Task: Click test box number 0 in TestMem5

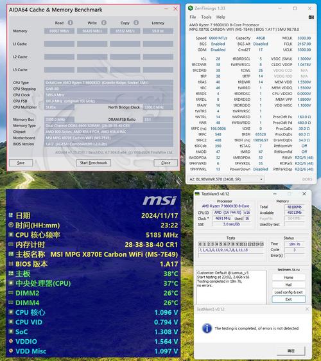Action: pyautogui.click(x=200, y=244)
